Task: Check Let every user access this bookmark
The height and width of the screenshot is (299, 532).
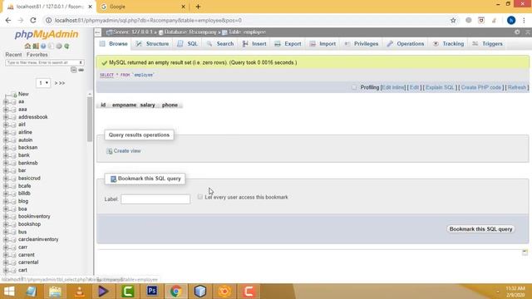Action: pyautogui.click(x=200, y=197)
